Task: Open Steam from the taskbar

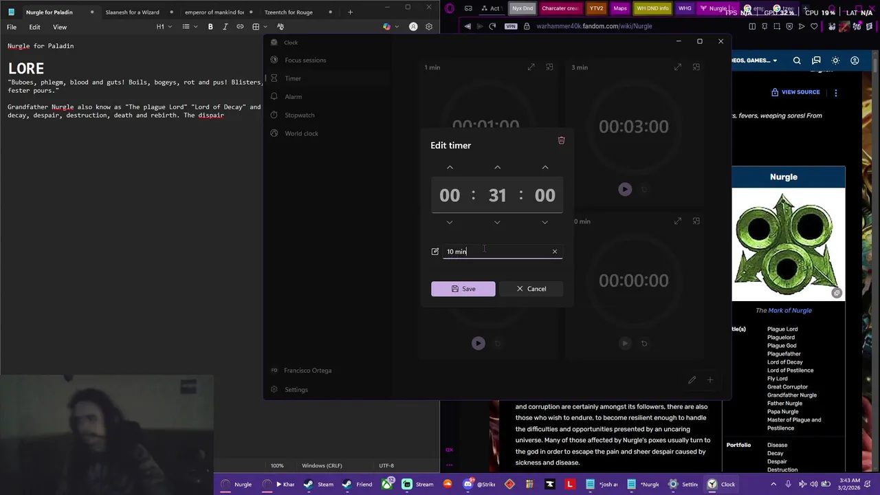Action: (320, 484)
